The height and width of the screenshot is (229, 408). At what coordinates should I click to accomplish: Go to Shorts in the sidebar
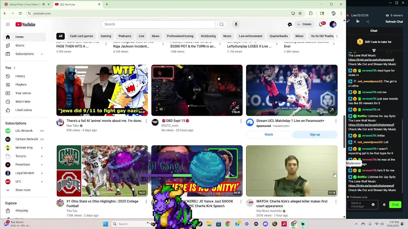(19, 45)
